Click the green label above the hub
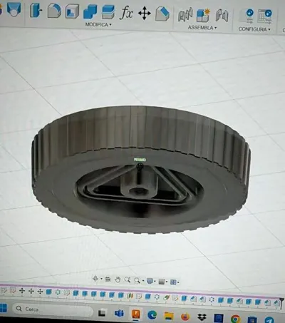Screen dimensions: 285x323 point(140,160)
